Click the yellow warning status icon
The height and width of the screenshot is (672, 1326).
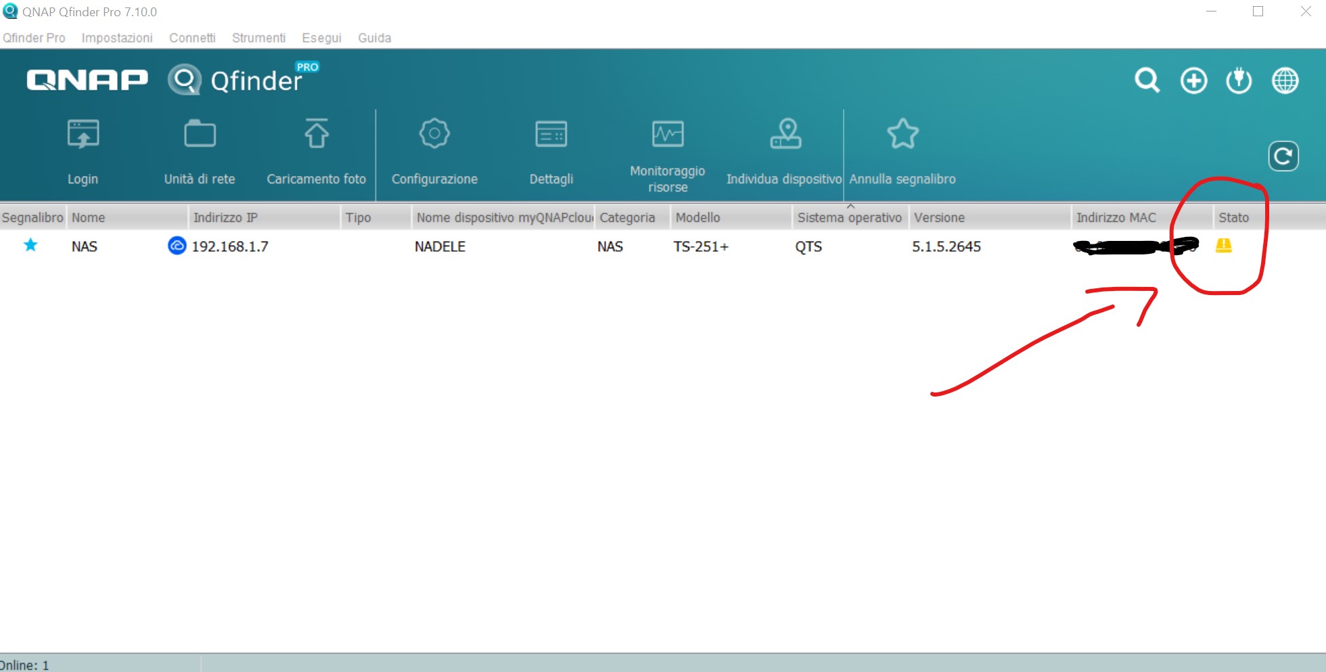(1223, 246)
